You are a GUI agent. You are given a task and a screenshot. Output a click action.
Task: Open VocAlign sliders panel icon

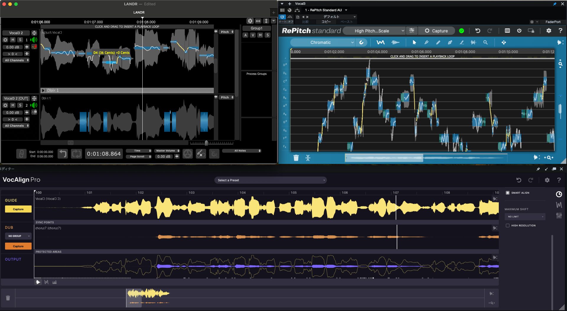tap(559, 215)
